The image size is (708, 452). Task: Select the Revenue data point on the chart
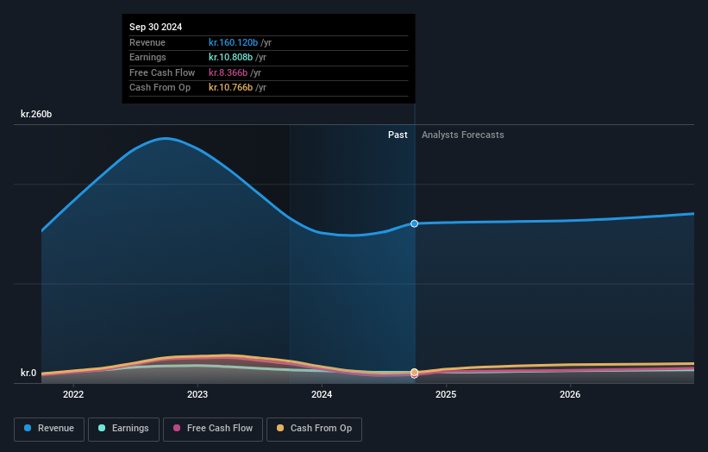point(414,223)
